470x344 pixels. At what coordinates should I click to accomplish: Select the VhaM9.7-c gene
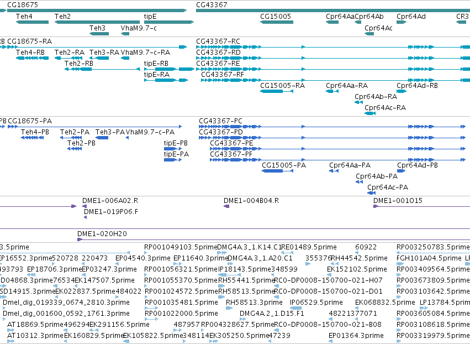click(125, 34)
